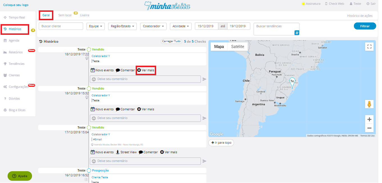382x183 pixels.
Task: Zoom out on the map
Action: 369,128
